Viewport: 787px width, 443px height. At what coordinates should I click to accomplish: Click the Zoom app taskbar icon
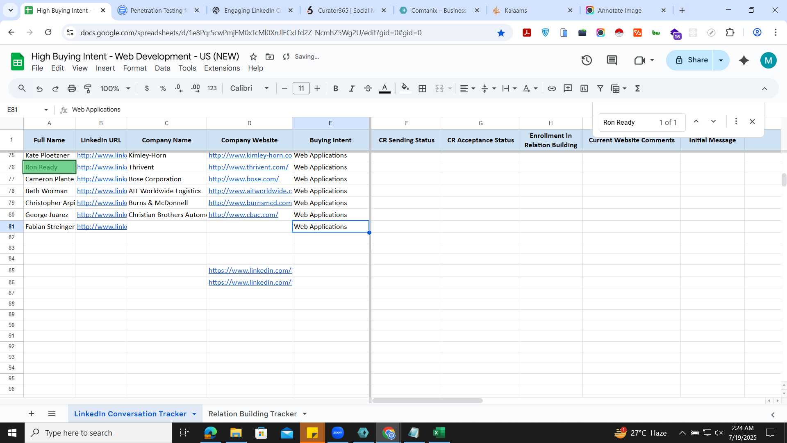[x=338, y=433]
